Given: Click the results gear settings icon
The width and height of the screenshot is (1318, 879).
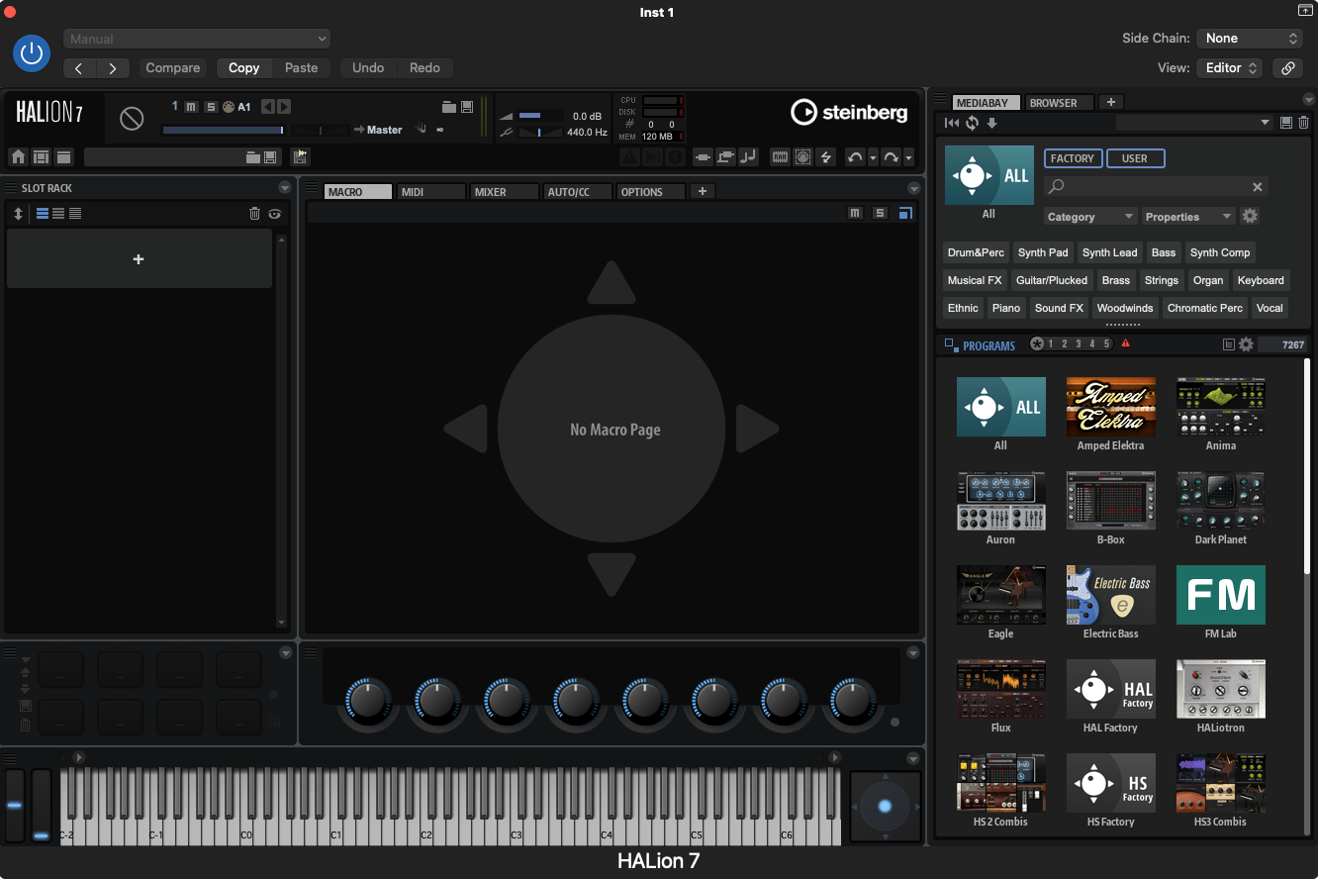Looking at the screenshot, I should [x=1246, y=344].
